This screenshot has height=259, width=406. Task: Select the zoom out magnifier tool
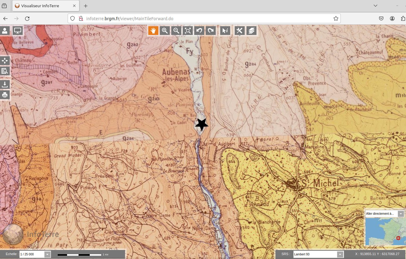point(176,30)
